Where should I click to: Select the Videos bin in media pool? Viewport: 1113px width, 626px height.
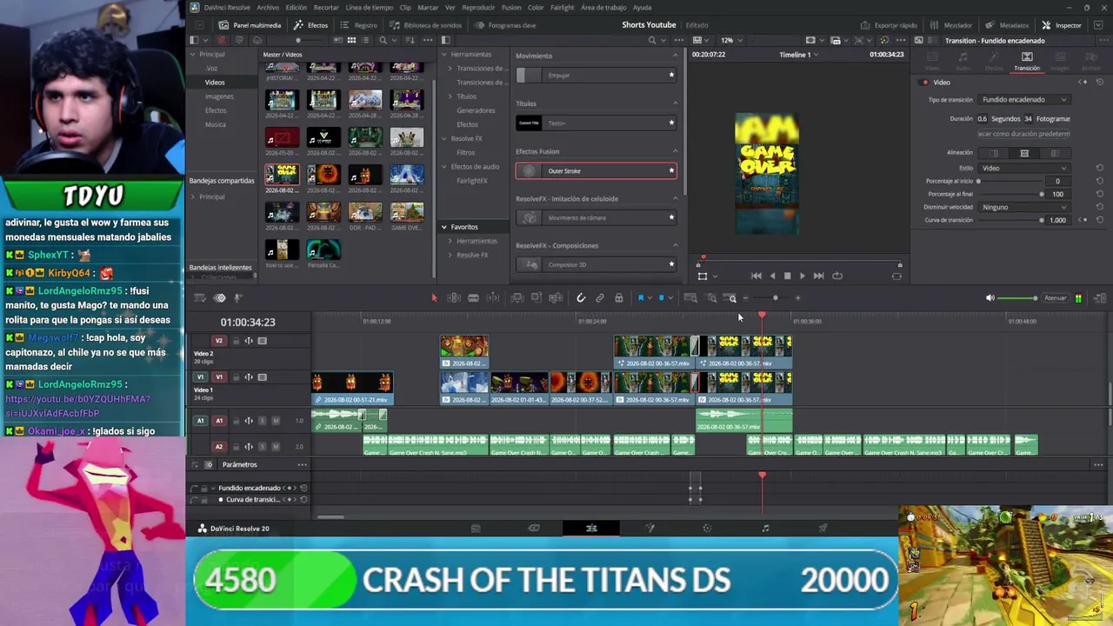coord(215,83)
